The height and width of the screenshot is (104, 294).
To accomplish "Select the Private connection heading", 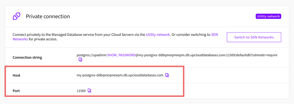I will click(48, 17).
